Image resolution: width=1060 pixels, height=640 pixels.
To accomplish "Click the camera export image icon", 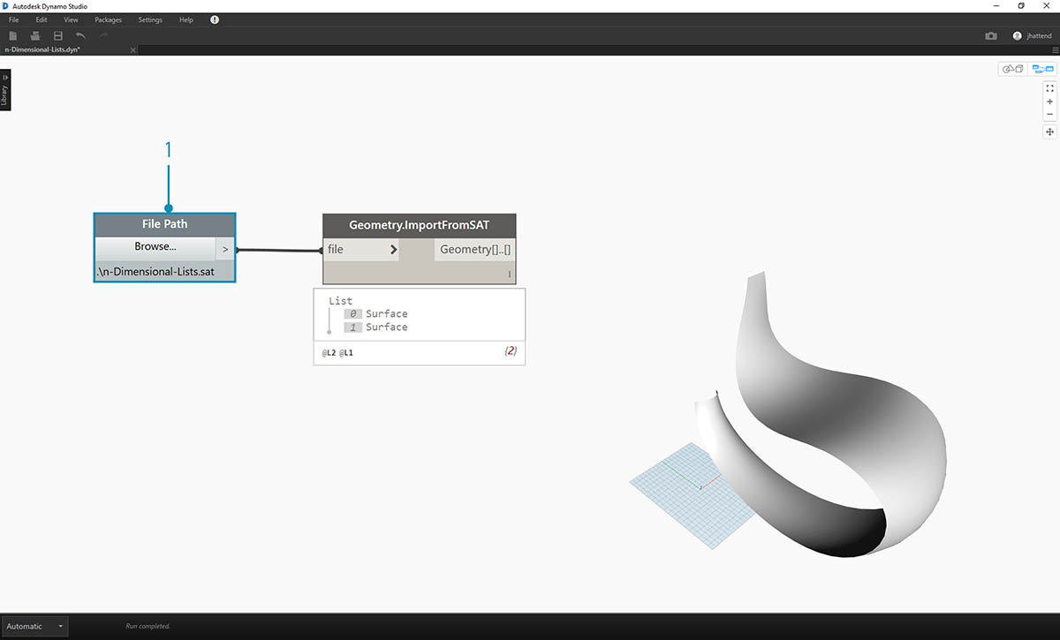I will pyautogui.click(x=991, y=36).
